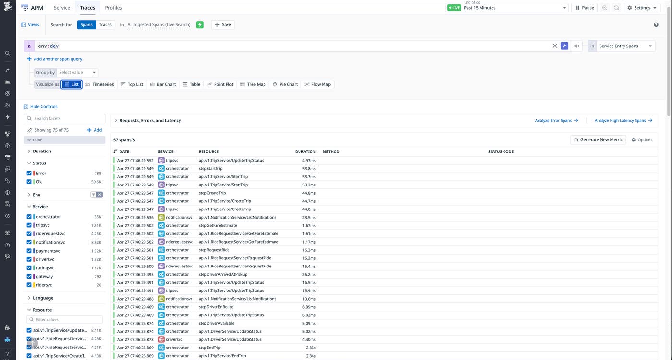Toggle the ratingsvc service checkbox
The width and height of the screenshot is (672, 360).
click(29, 267)
